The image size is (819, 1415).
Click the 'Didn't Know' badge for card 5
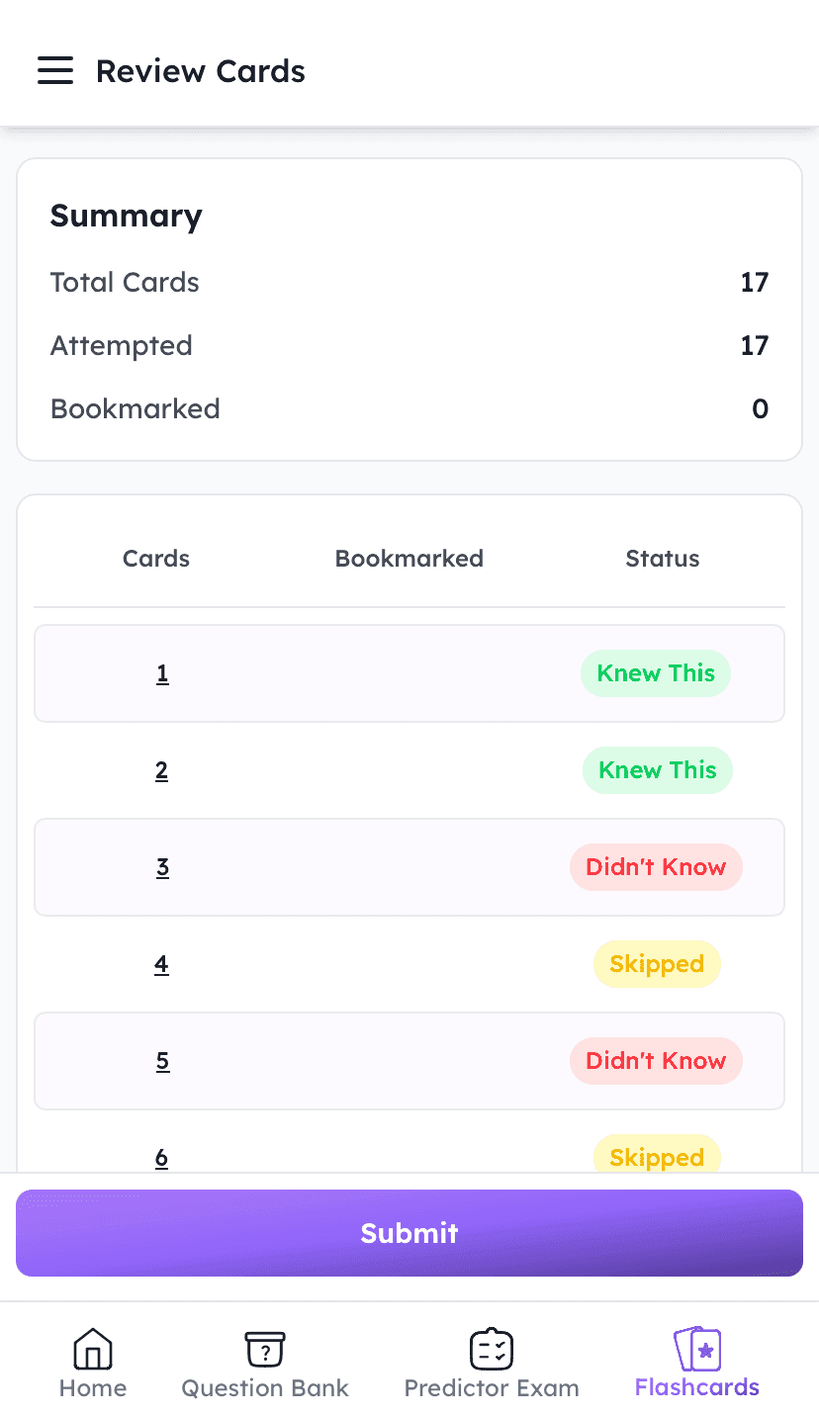[x=656, y=1060]
